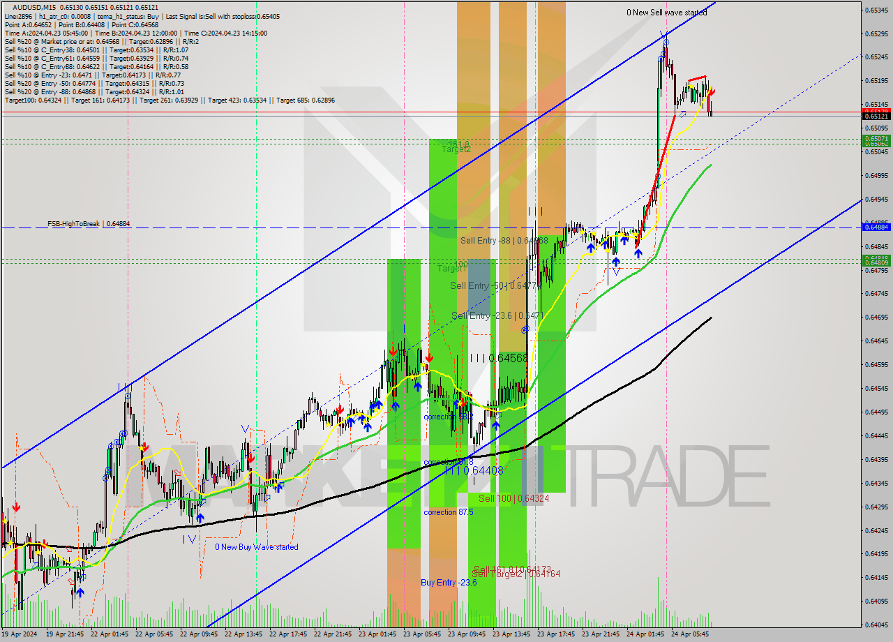The width and height of the screenshot is (893, 642).
Task: Click the 'correction 61.8' label
Action: point(448,462)
